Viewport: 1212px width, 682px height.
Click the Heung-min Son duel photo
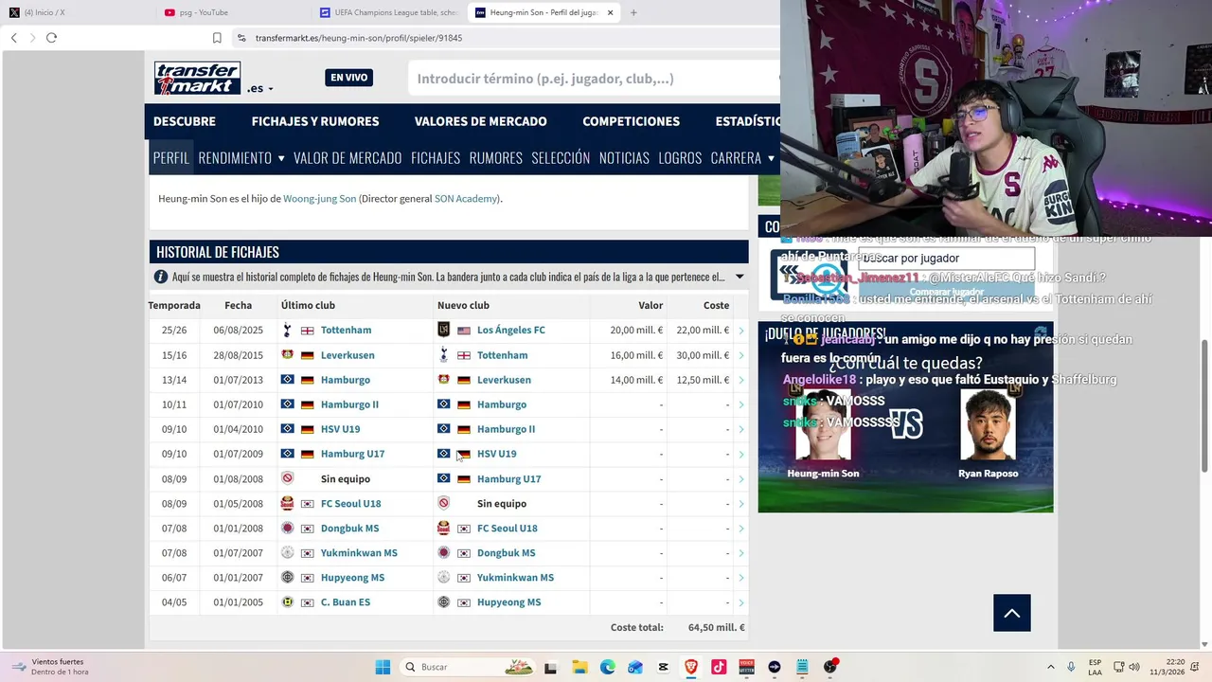822,423
